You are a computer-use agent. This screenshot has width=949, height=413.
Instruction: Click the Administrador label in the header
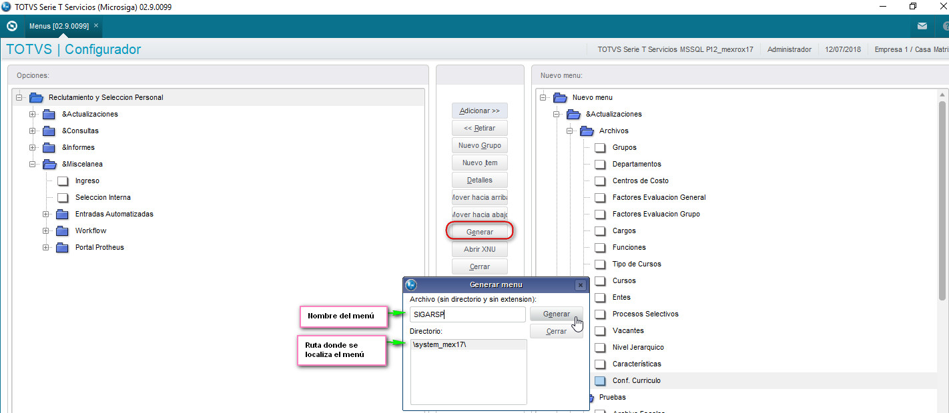coord(789,49)
